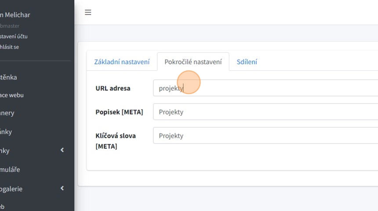Expand the chevron in the row above Formuláře
This screenshot has width=378, height=211.
click(62, 150)
